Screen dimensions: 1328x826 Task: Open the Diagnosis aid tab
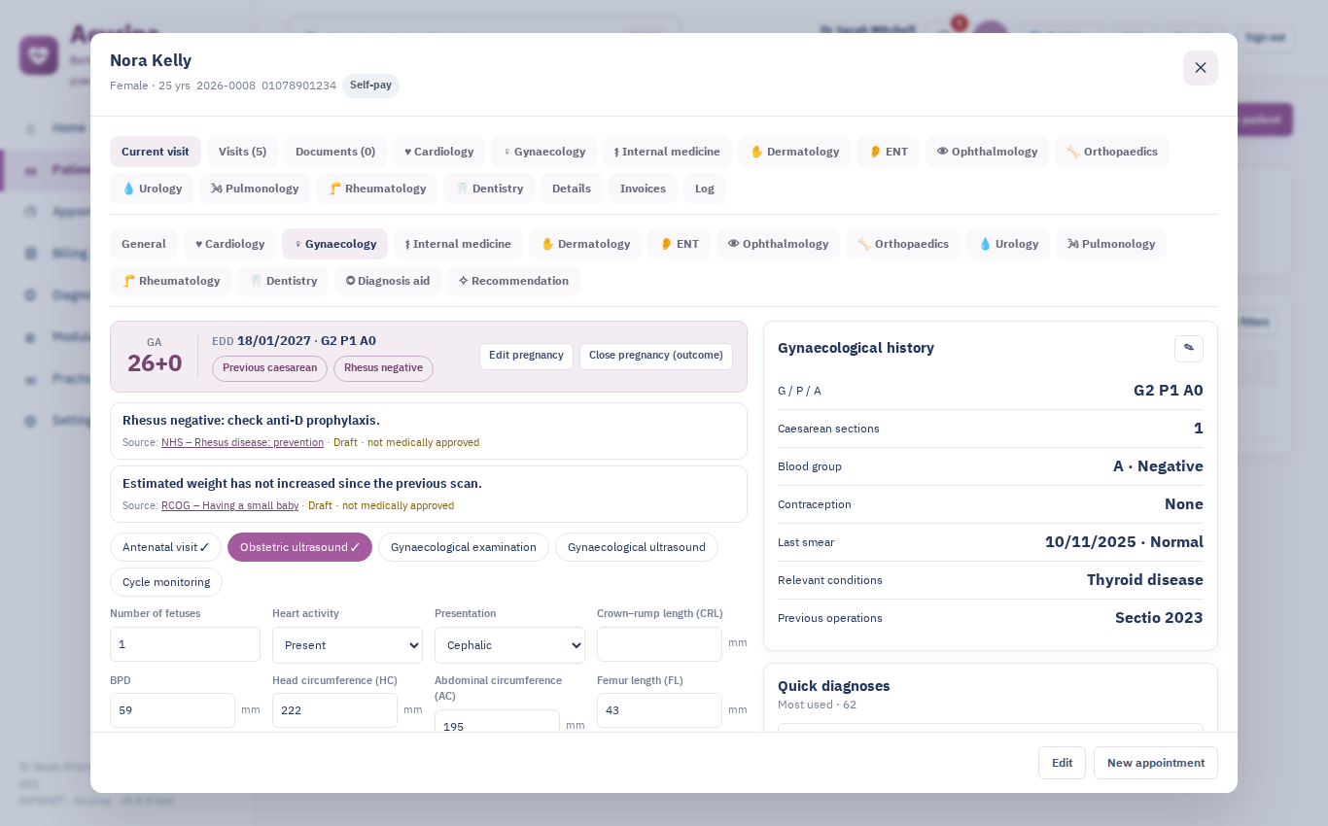click(387, 281)
